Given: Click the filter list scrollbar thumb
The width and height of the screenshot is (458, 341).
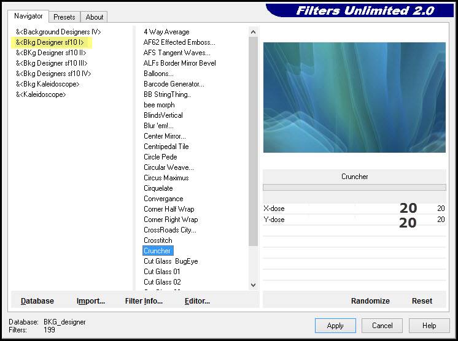Looking at the screenshot, I should click(253, 142).
